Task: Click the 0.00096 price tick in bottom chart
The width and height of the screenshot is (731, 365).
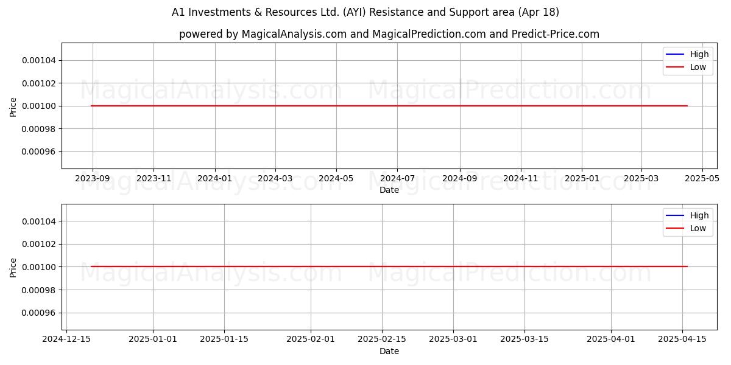Action: point(39,313)
